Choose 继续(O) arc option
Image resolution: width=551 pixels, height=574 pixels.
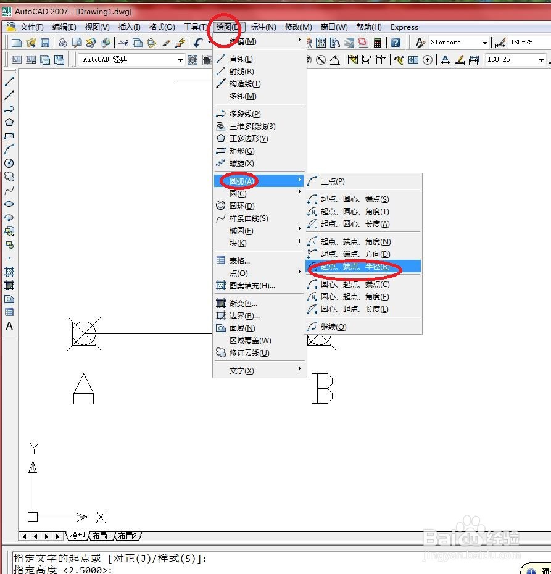coord(363,327)
